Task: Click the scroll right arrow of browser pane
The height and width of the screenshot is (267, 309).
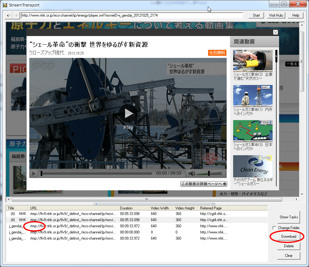Action: (296, 199)
